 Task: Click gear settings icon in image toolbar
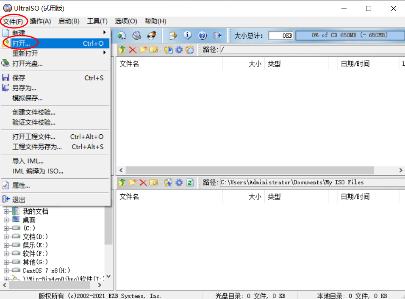pos(179,50)
